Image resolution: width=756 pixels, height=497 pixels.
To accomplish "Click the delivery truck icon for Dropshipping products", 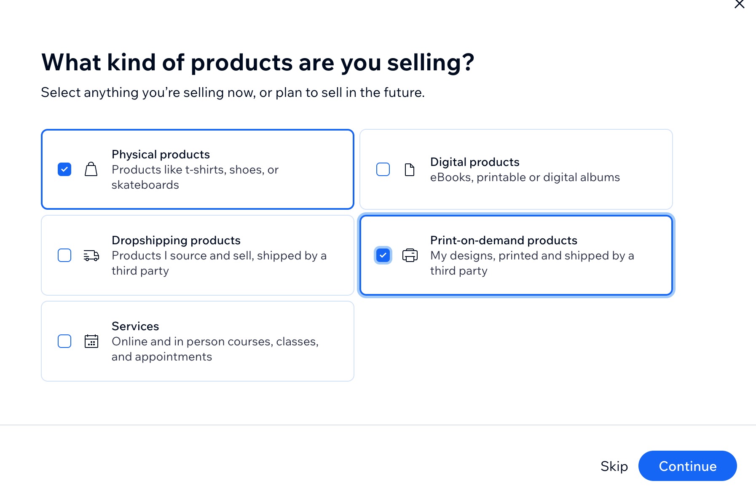I will click(91, 255).
